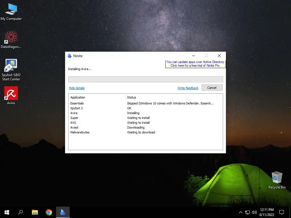Launch Google Chrome from taskbar
The height and width of the screenshot is (218, 291).
click(x=49, y=212)
